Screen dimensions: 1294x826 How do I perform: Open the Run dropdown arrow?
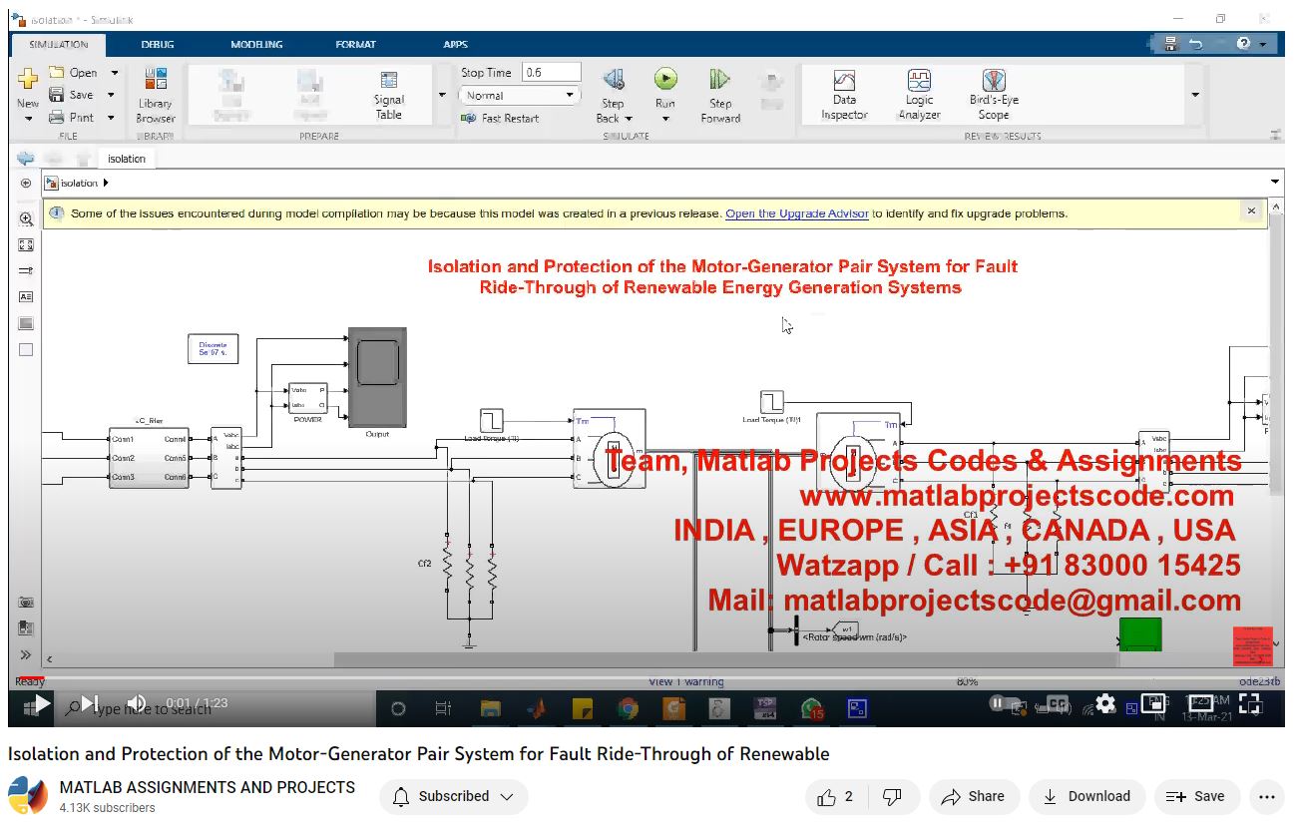665,119
